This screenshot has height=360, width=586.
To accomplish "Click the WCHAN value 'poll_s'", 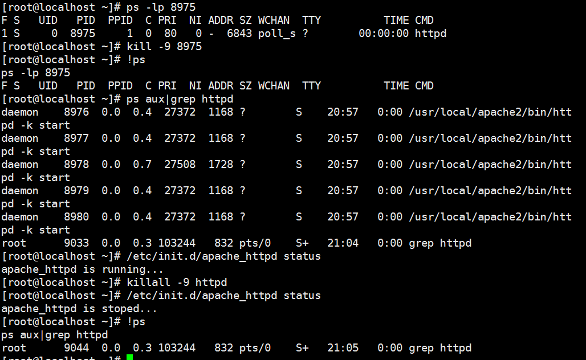I will point(277,34).
